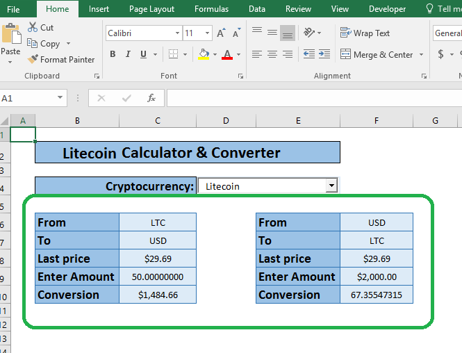462x353 pixels.
Task: Switch to the Developer tab
Action: [x=387, y=9]
